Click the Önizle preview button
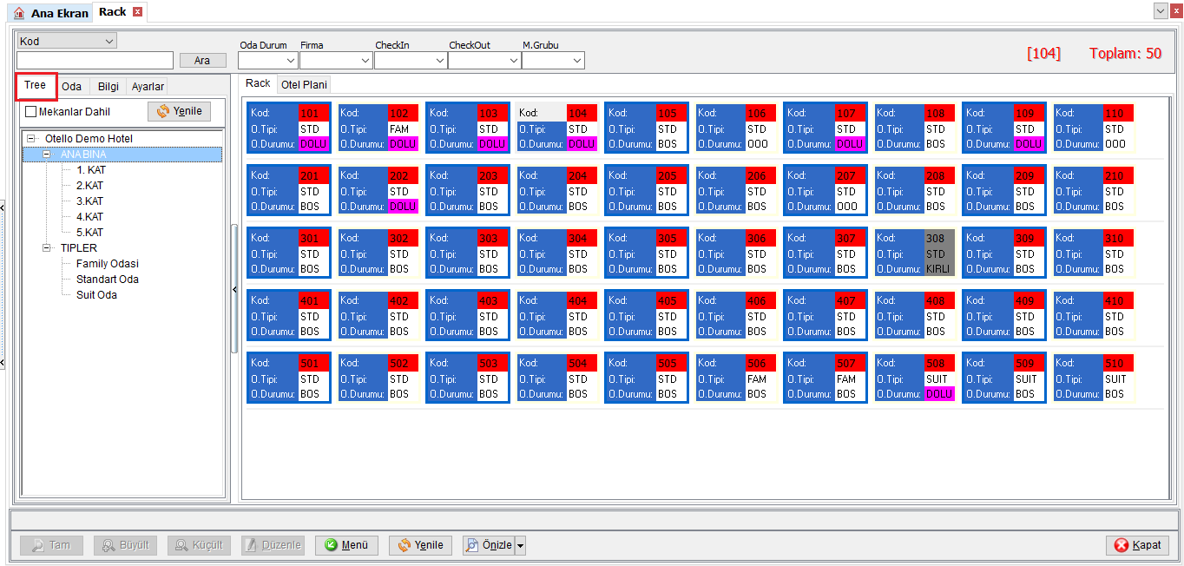This screenshot has height=566, width=1184. (489, 545)
